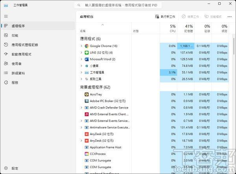The height and width of the screenshot is (174, 236).
Task: Open App history sidebar icon
Action: click(6, 45)
